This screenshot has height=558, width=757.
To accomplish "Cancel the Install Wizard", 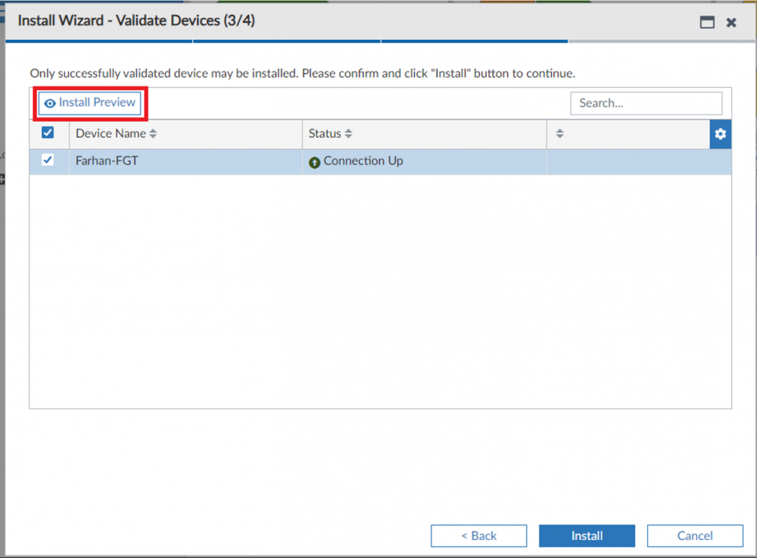I will coord(695,536).
